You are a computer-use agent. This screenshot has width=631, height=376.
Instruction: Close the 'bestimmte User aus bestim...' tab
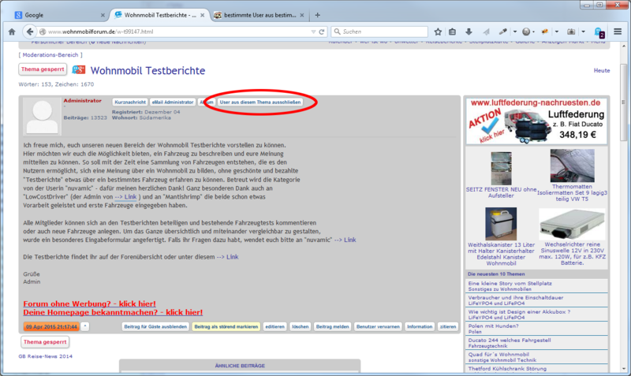302,15
